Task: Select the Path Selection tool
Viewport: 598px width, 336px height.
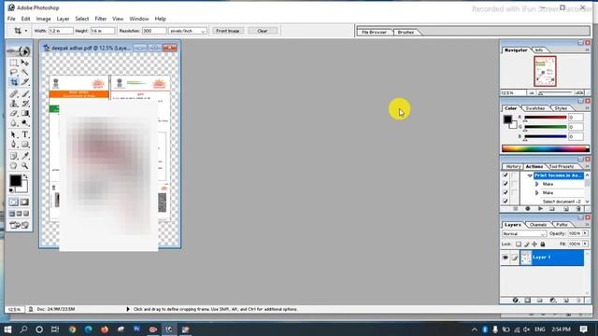Action: (x=14, y=134)
